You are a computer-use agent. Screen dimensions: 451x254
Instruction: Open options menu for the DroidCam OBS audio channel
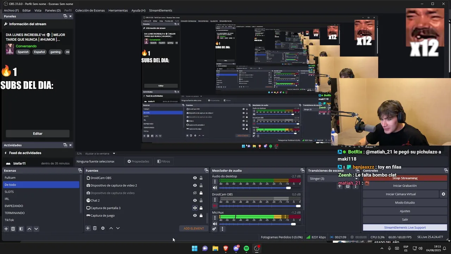(215, 200)
